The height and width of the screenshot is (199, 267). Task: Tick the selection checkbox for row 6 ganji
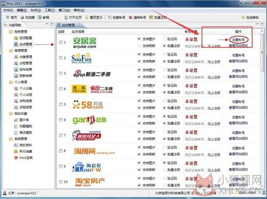point(61,120)
